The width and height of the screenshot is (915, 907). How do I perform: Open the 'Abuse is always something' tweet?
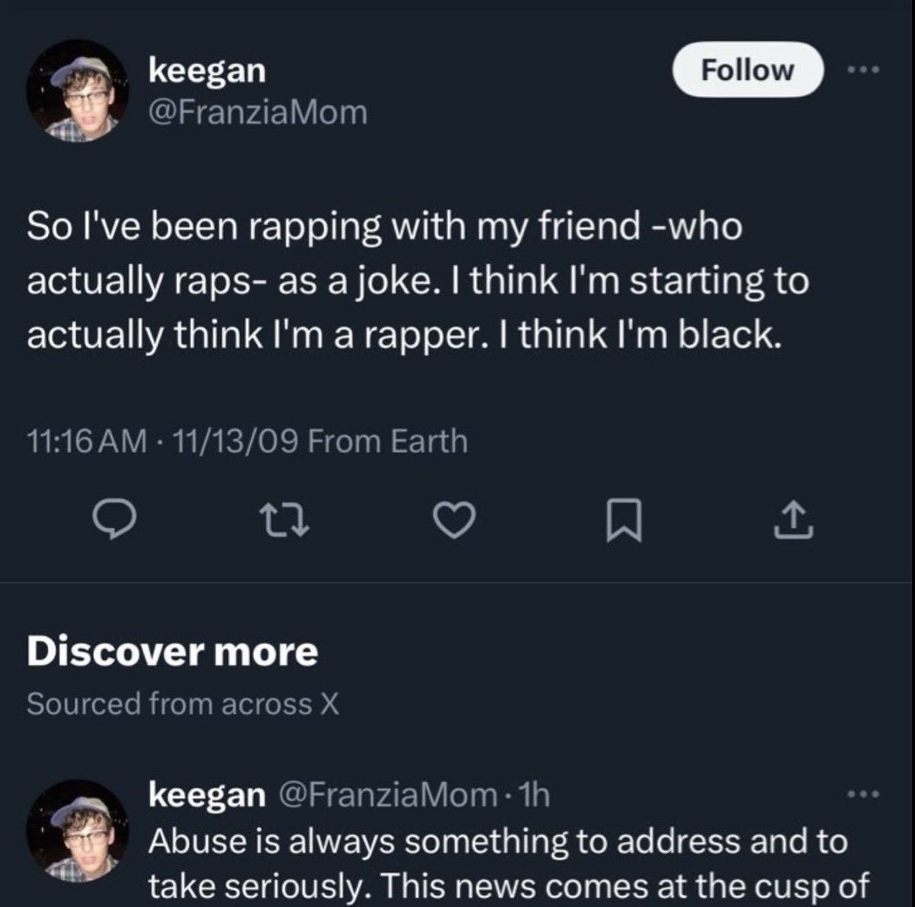(508, 864)
